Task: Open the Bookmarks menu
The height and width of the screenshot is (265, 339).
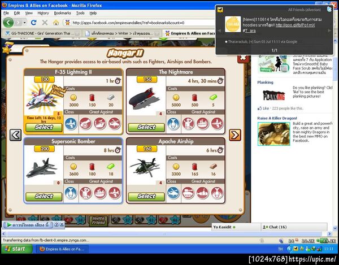Action: [x=63, y=13]
